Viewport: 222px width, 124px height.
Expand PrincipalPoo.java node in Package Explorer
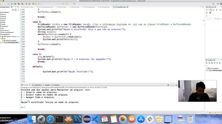5,42
